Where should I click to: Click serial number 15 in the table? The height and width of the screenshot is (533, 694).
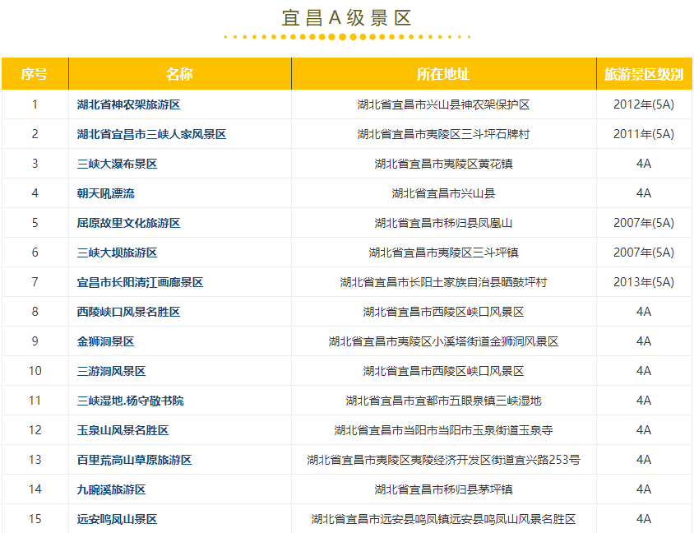tap(35, 519)
